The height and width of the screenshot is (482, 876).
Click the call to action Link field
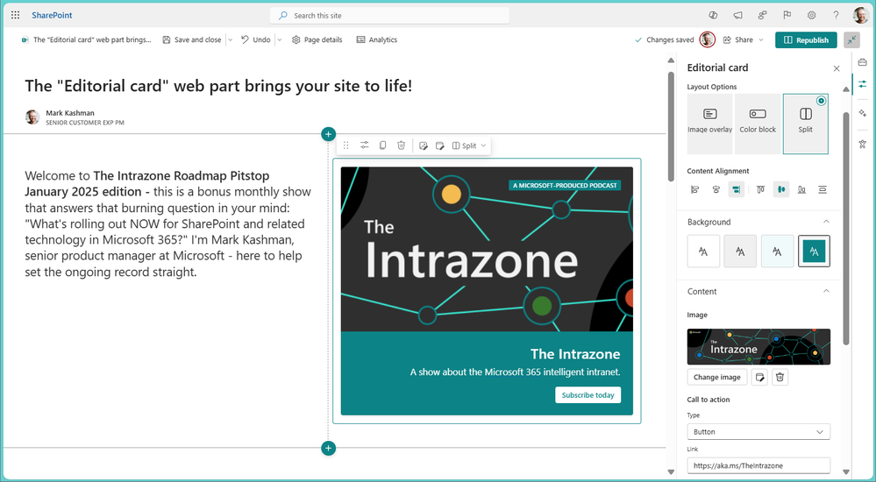pyautogui.click(x=758, y=465)
